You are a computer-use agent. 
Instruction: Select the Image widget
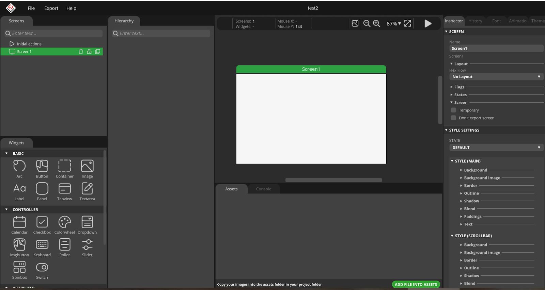[x=87, y=169]
